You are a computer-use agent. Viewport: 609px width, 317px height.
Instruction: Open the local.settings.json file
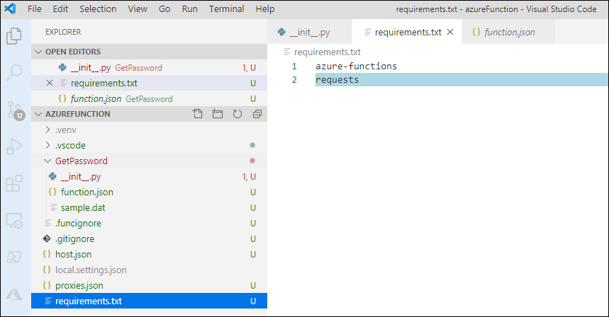(x=149, y=270)
